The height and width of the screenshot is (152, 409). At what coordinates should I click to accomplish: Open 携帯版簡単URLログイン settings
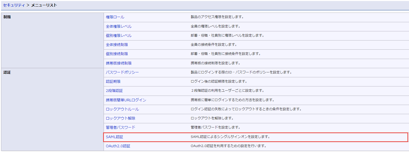126,100
